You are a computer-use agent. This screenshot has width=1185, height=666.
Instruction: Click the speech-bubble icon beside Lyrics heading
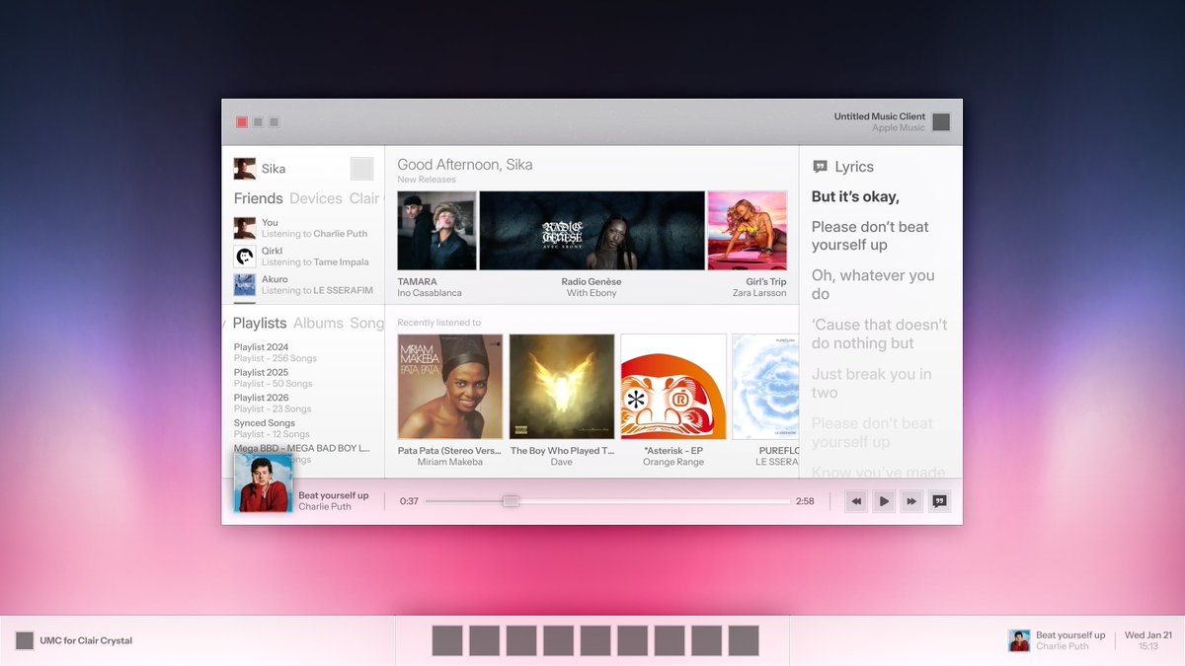pos(820,167)
